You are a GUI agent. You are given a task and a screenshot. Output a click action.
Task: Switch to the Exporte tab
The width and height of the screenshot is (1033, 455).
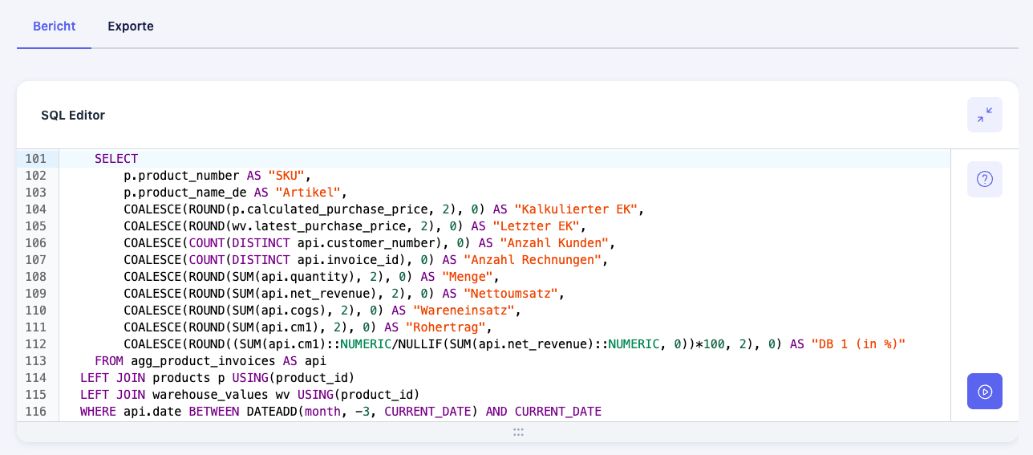[x=131, y=26]
